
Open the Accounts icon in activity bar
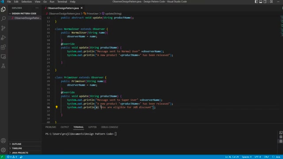(3, 140)
